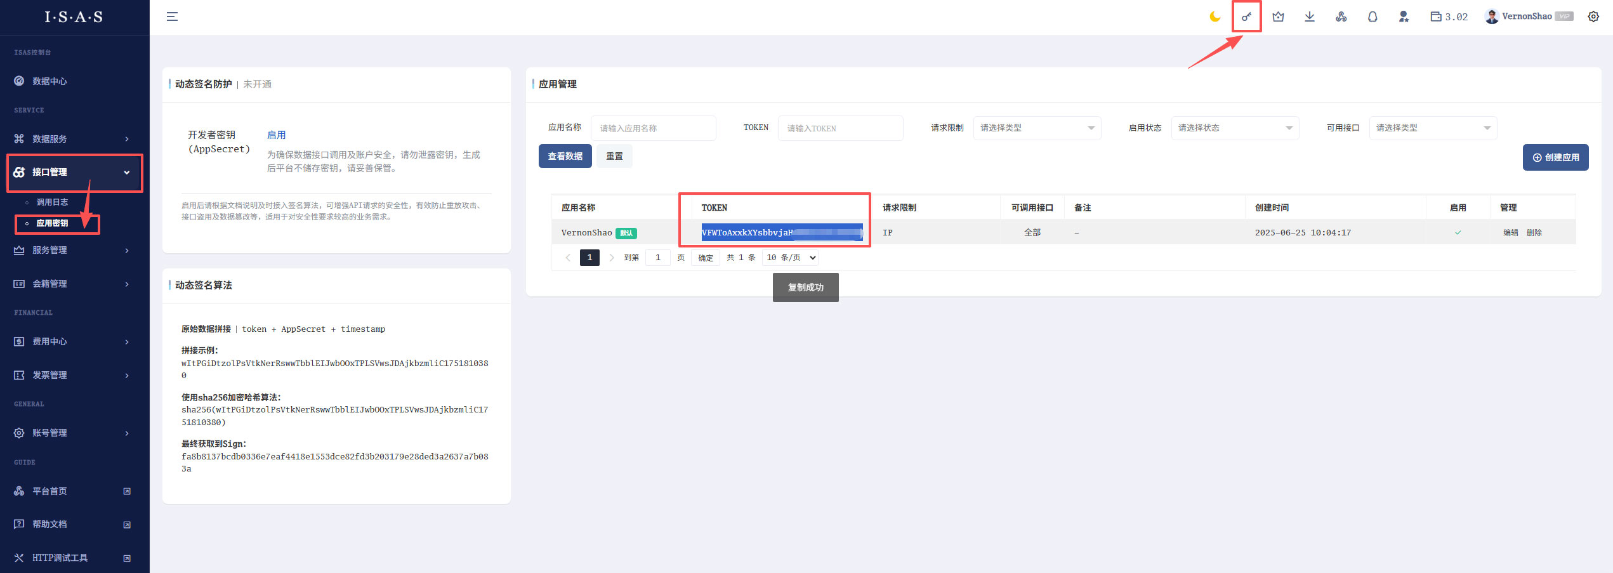
Task: Click the green enabled checkmark for VernonShao
Action: pyautogui.click(x=1458, y=233)
